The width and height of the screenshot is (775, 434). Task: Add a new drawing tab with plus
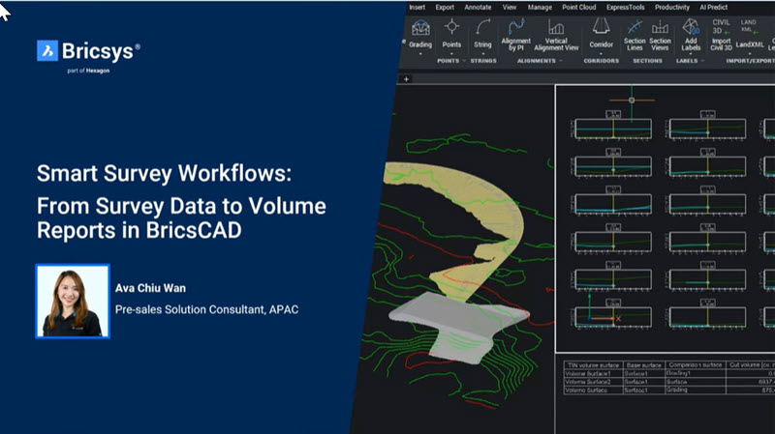tap(406, 79)
